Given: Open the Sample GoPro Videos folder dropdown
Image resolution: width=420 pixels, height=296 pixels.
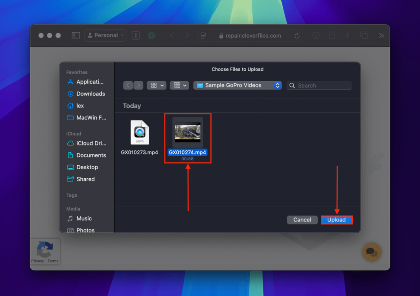Looking at the screenshot, I should click(x=237, y=85).
